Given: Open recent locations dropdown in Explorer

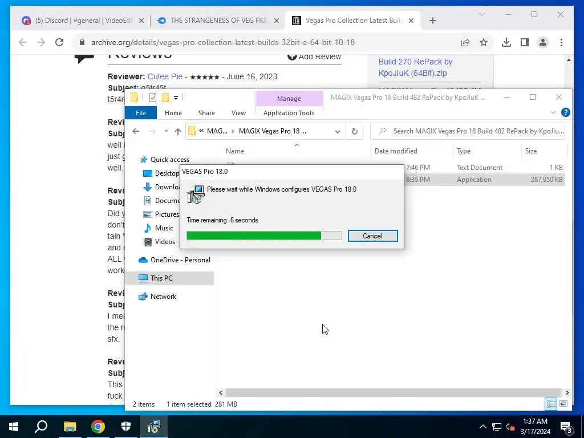Looking at the screenshot, I should [x=166, y=131].
